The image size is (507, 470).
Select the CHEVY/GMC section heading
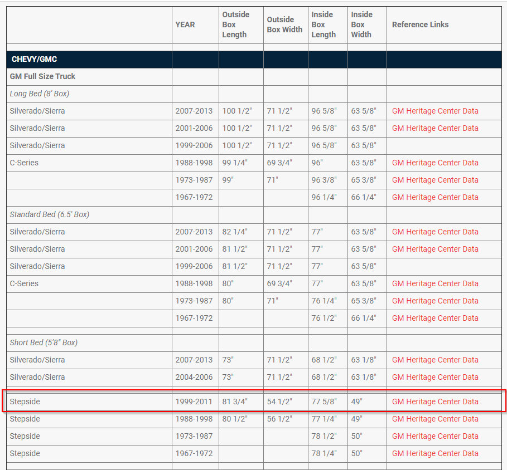coord(34,59)
